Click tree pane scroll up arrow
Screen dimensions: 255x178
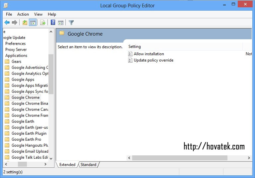[x=51, y=32]
